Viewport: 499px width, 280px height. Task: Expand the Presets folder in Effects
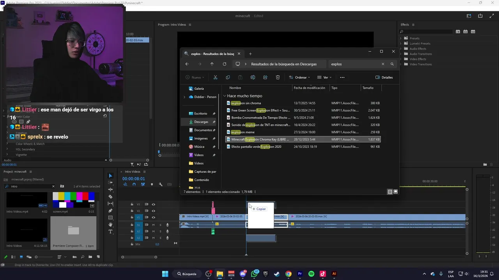tap(400, 38)
